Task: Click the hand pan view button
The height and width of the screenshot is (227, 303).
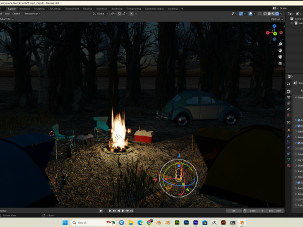Action: pos(280,50)
